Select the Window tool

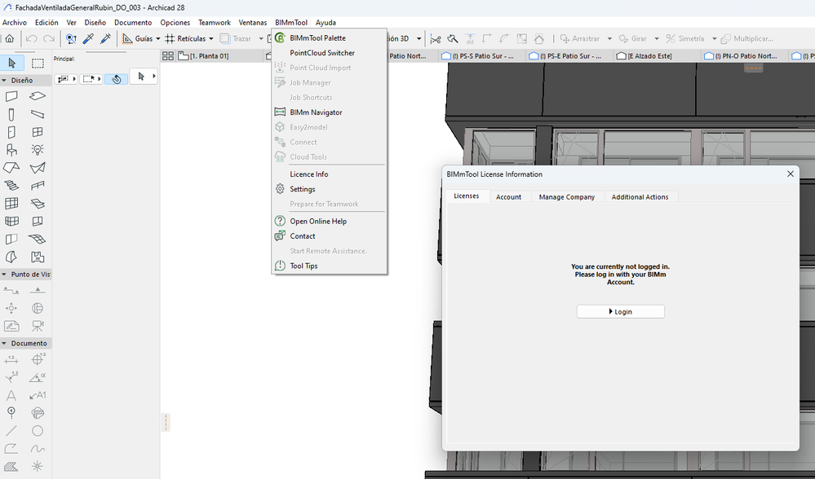(x=38, y=132)
